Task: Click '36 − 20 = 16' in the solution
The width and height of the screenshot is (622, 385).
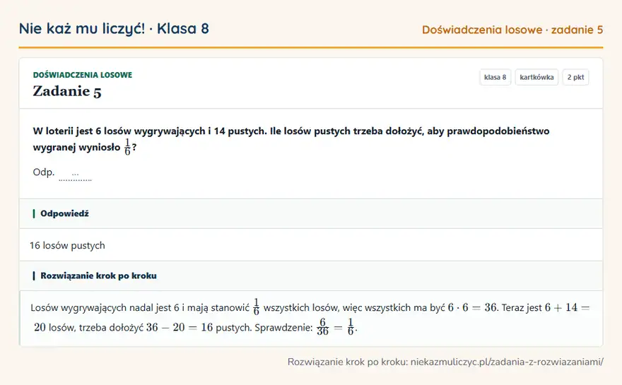Action: (x=180, y=328)
